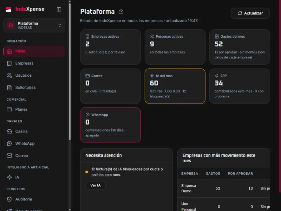The width and height of the screenshot is (281, 211).
Task: Click the 'Empresas con más movimiento este mes' heading
Action: [219, 158]
